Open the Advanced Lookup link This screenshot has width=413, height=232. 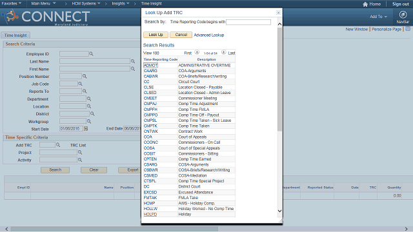[x=209, y=35]
